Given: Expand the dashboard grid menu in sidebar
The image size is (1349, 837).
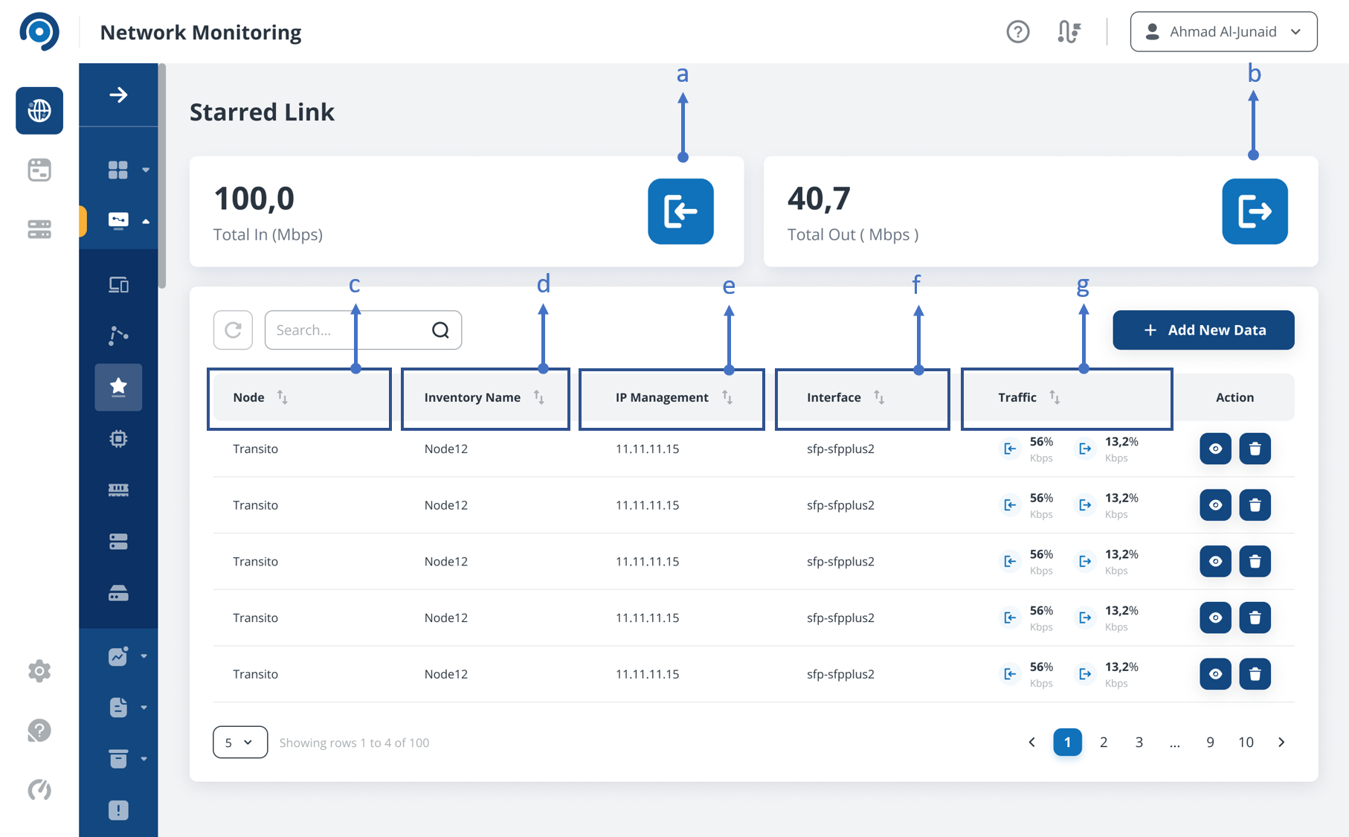Looking at the screenshot, I should pos(128,170).
